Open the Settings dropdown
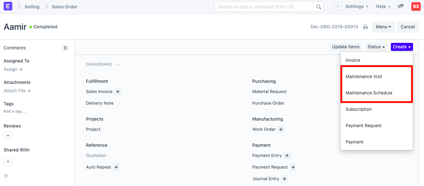 click(x=357, y=7)
